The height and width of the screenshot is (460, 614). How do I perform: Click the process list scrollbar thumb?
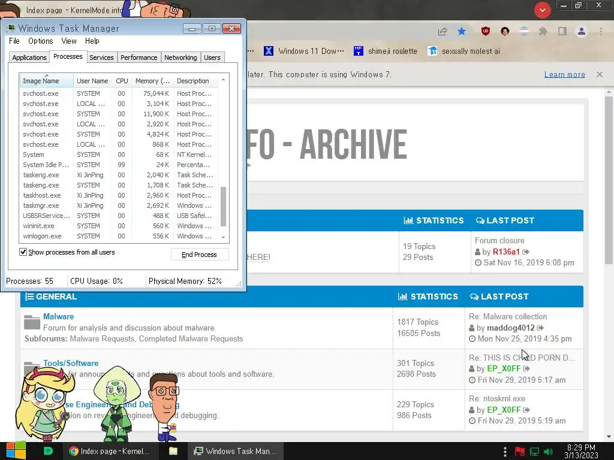(223, 206)
